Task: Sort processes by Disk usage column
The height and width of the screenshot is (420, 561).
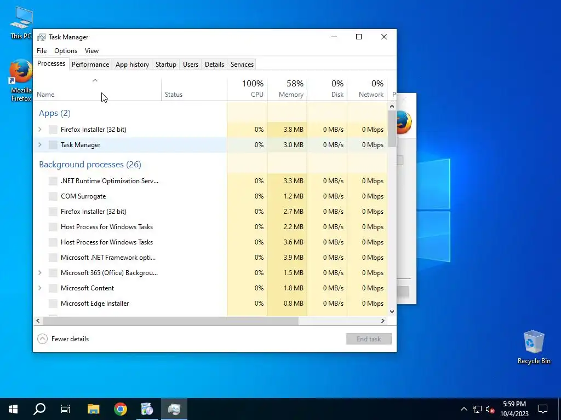Action: coord(328,89)
